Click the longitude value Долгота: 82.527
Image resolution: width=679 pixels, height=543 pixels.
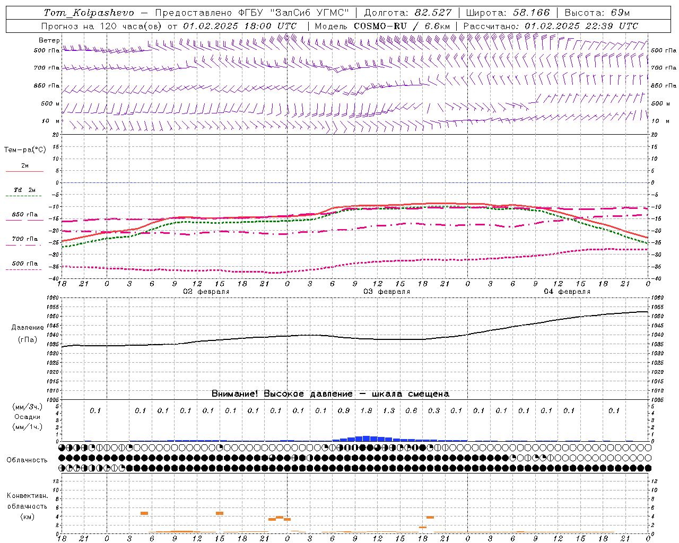[408, 13]
